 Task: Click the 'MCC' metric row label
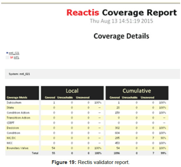click(9, 143)
